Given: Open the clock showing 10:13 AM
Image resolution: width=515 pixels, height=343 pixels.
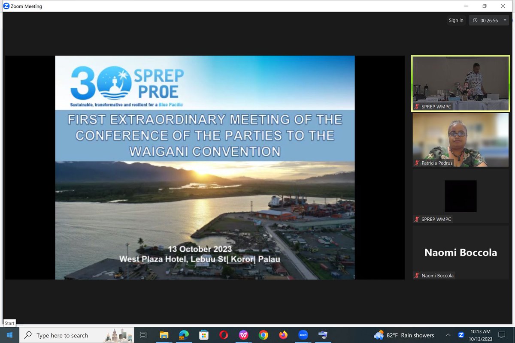Looking at the screenshot, I should click(481, 335).
